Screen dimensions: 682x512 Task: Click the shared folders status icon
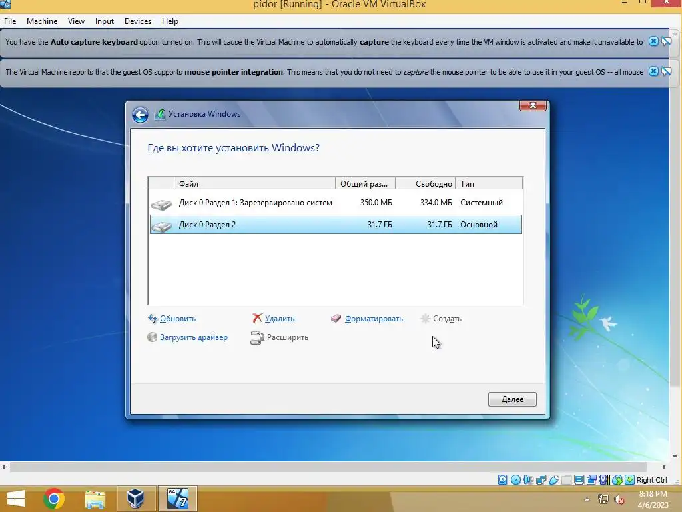566,480
